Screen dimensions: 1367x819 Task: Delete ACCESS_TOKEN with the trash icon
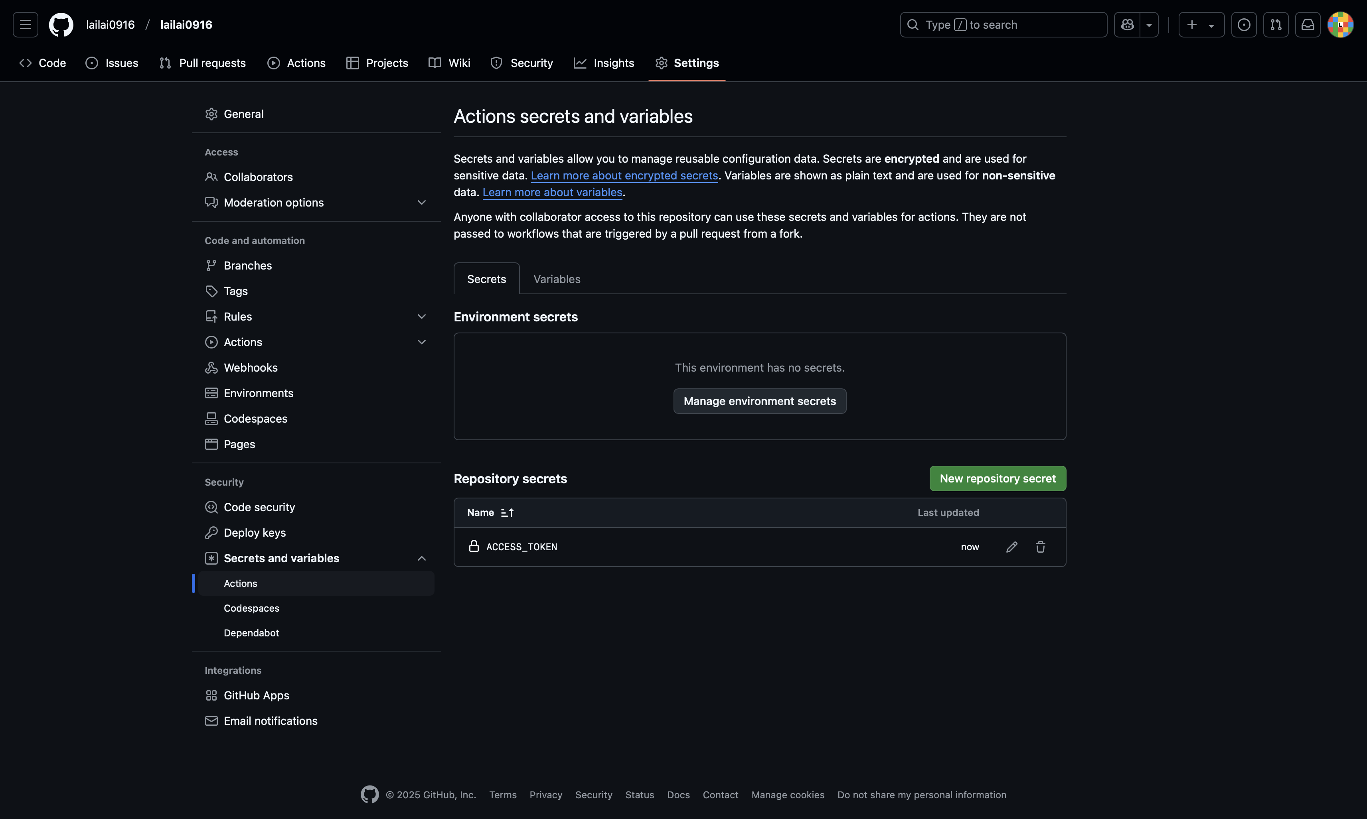click(1040, 547)
